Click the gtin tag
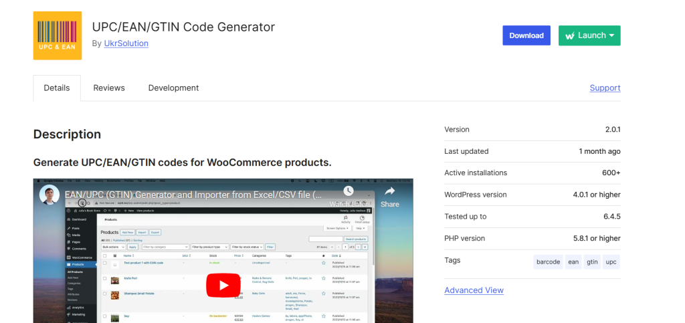The height and width of the screenshot is (323, 685). coord(593,262)
